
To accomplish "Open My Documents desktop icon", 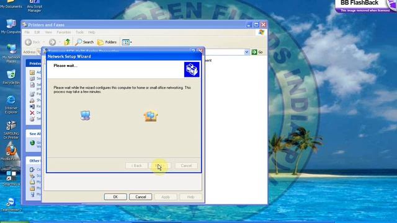I will (11, 4).
